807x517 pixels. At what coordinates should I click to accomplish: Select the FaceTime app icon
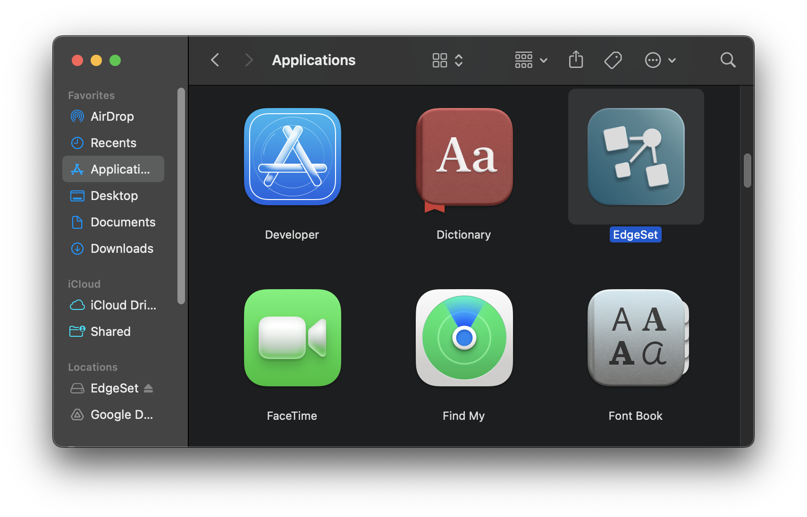click(293, 338)
